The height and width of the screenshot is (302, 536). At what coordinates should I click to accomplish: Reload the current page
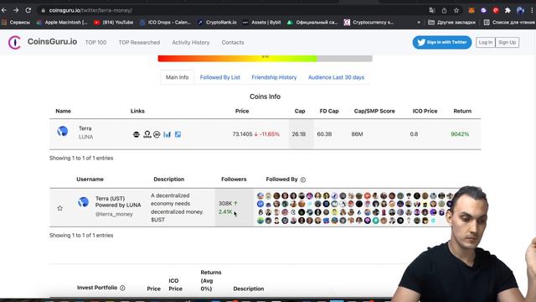(x=28, y=10)
